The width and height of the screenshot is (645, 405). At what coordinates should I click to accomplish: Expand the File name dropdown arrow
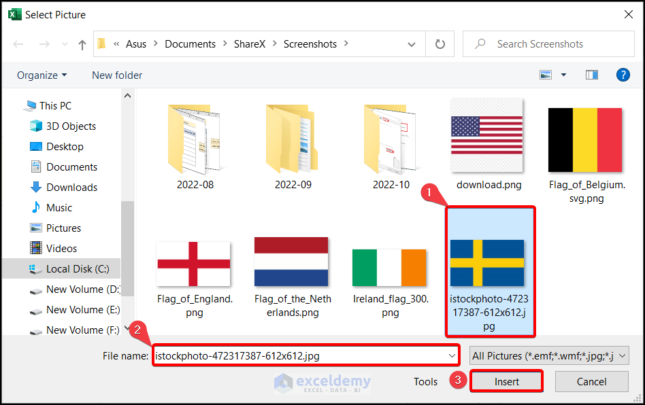pyautogui.click(x=452, y=355)
